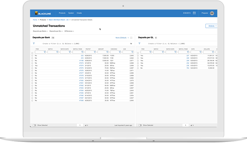Image resolution: width=247 pixels, height=143 pixels.
Task: Check the GL row with transaction 236
Action: point(138,66)
